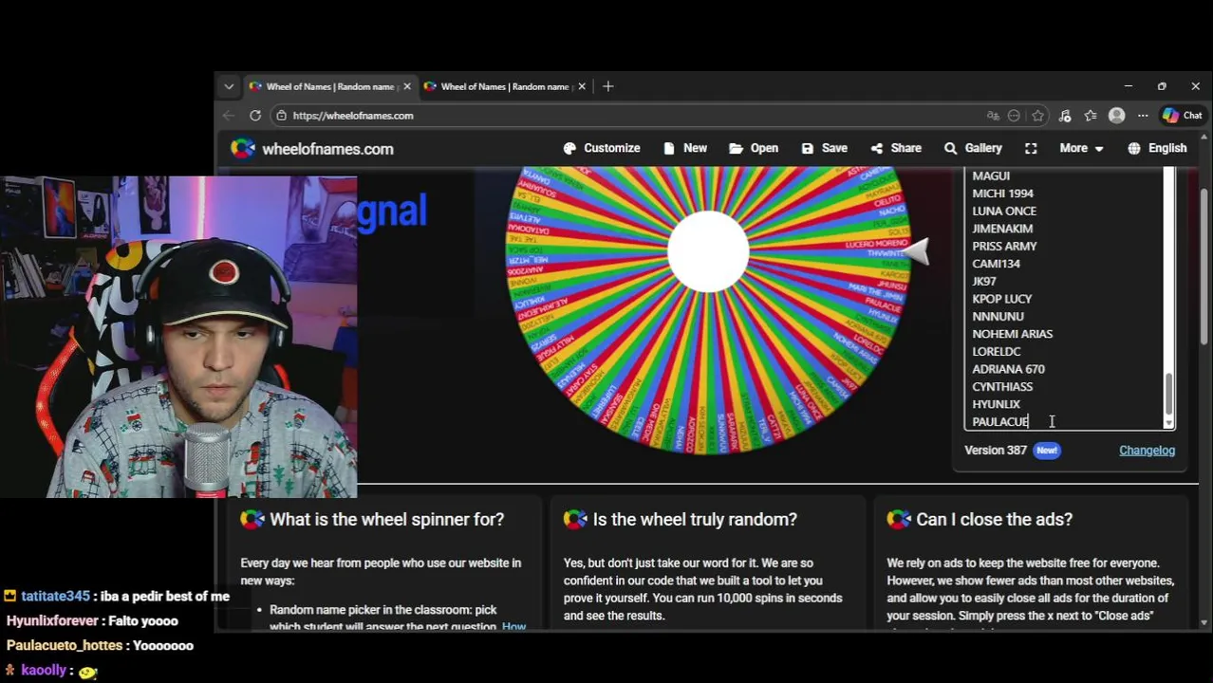This screenshot has width=1213, height=683.
Task: Click tatitate345 chat username
Action: (x=55, y=597)
